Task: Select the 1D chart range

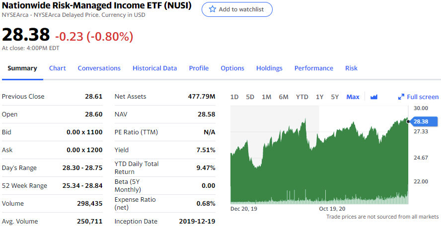Action: (234, 97)
